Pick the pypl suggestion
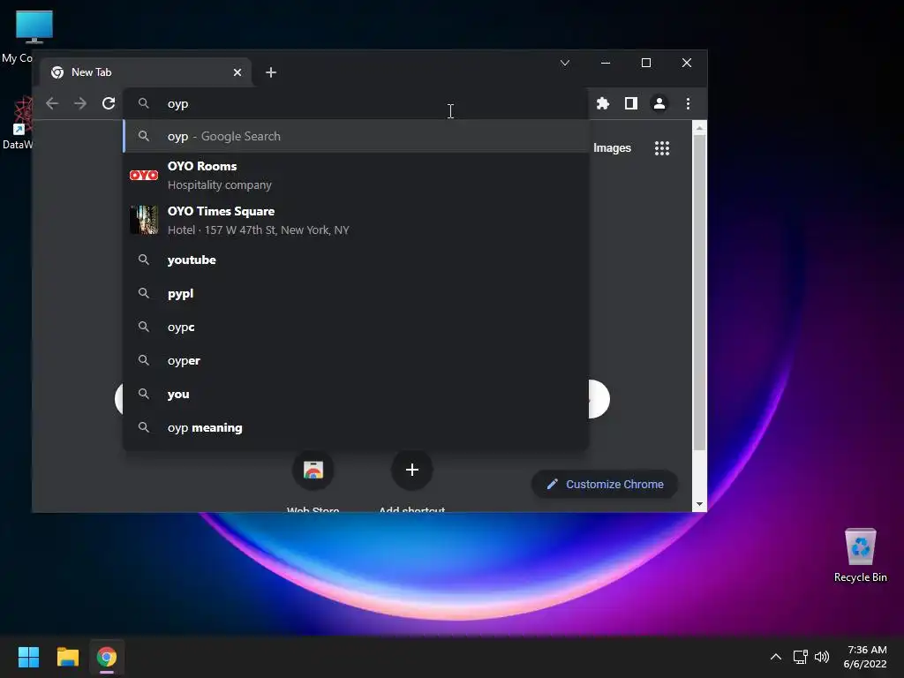The height and width of the screenshot is (678, 904). (355, 293)
